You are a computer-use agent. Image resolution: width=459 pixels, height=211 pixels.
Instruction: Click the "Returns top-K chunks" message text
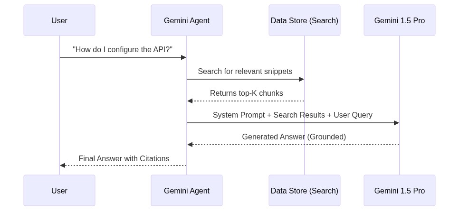point(247,93)
